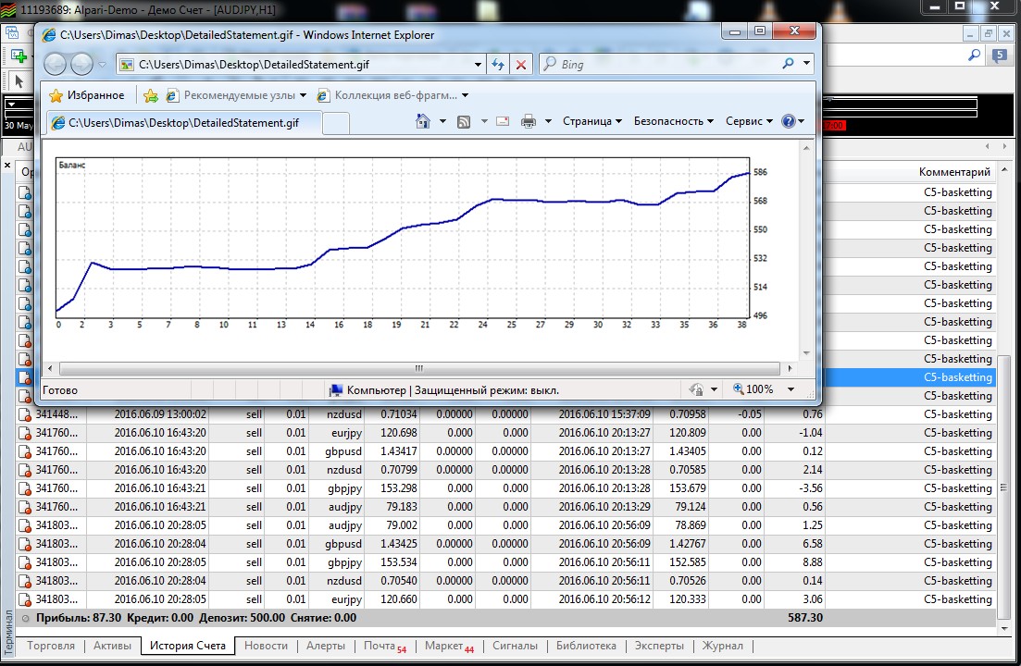
Task: Click the horizontal scrollbar right arrow
Action: [790, 368]
